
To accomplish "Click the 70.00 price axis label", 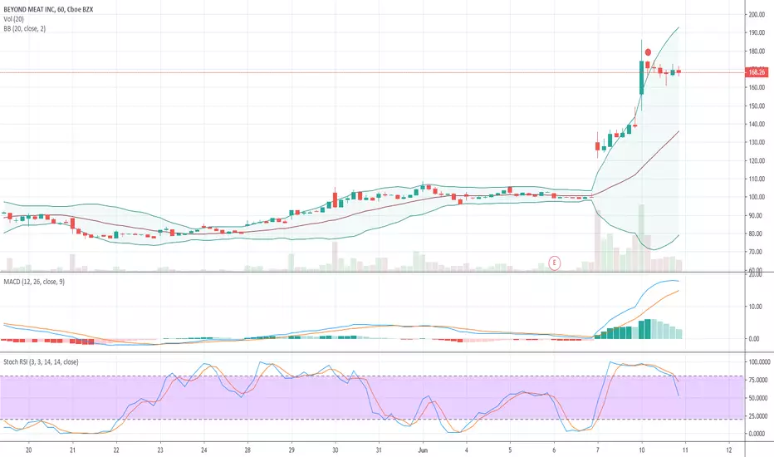I will 757,252.
